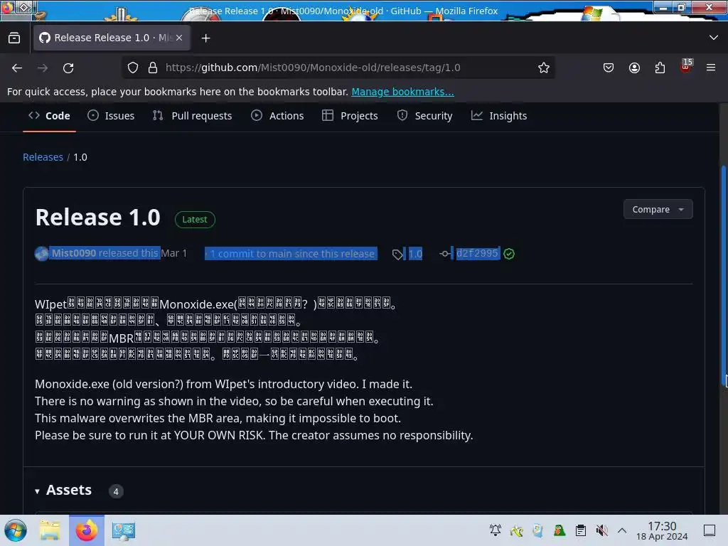Go back to previous page
728x546 pixels.
point(17,68)
